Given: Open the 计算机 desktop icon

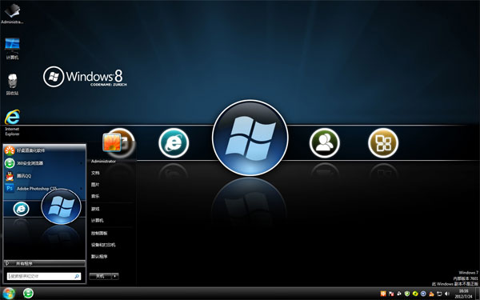Looking at the screenshot, I should (12, 48).
